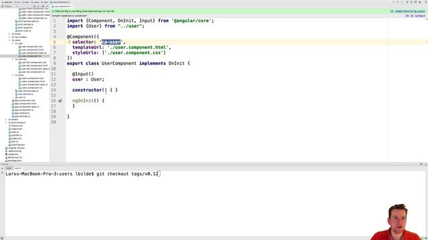Select user.component.html file
The width and height of the screenshot is (428, 240).
pyautogui.click(x=31, y=50)
